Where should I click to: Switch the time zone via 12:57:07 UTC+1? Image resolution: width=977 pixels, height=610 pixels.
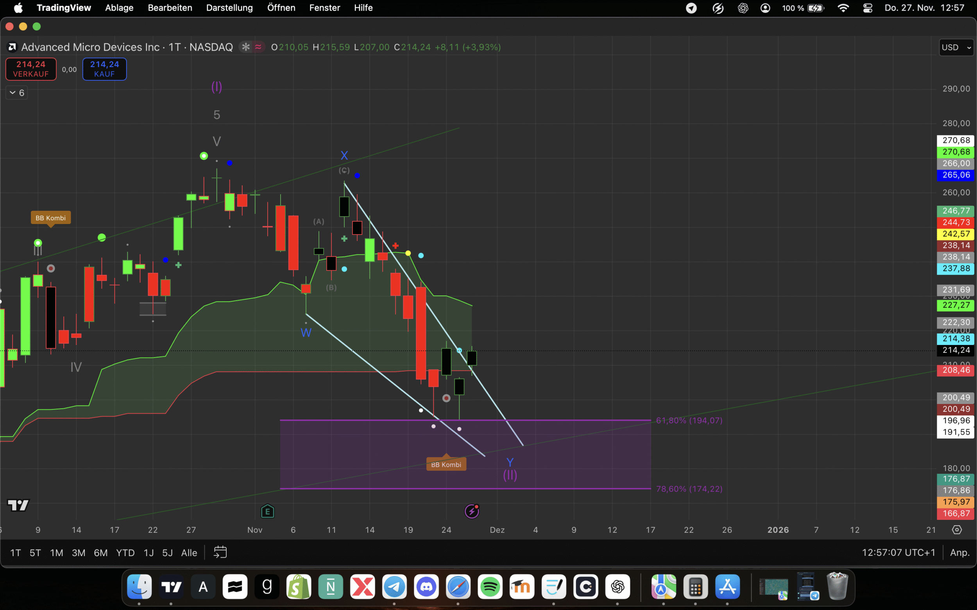tap(898, 552)
